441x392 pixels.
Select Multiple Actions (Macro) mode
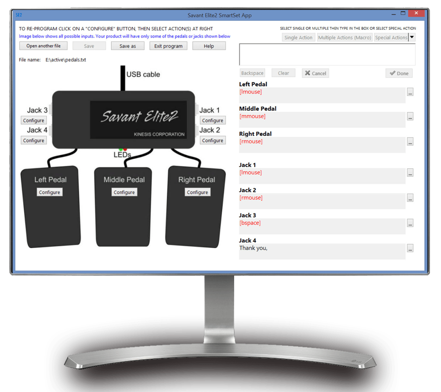345,38
